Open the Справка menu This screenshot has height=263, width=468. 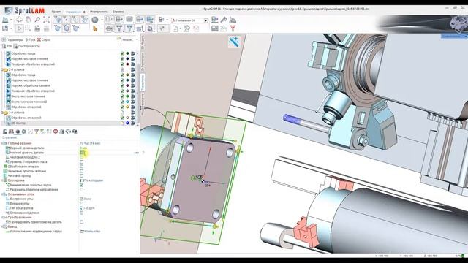coord(118,12)
